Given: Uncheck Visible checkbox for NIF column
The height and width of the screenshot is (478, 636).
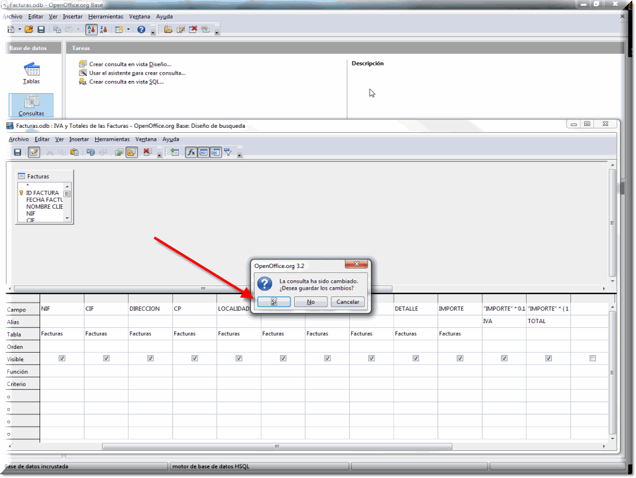Looking at the screenshot, I should tap(62, 358).
